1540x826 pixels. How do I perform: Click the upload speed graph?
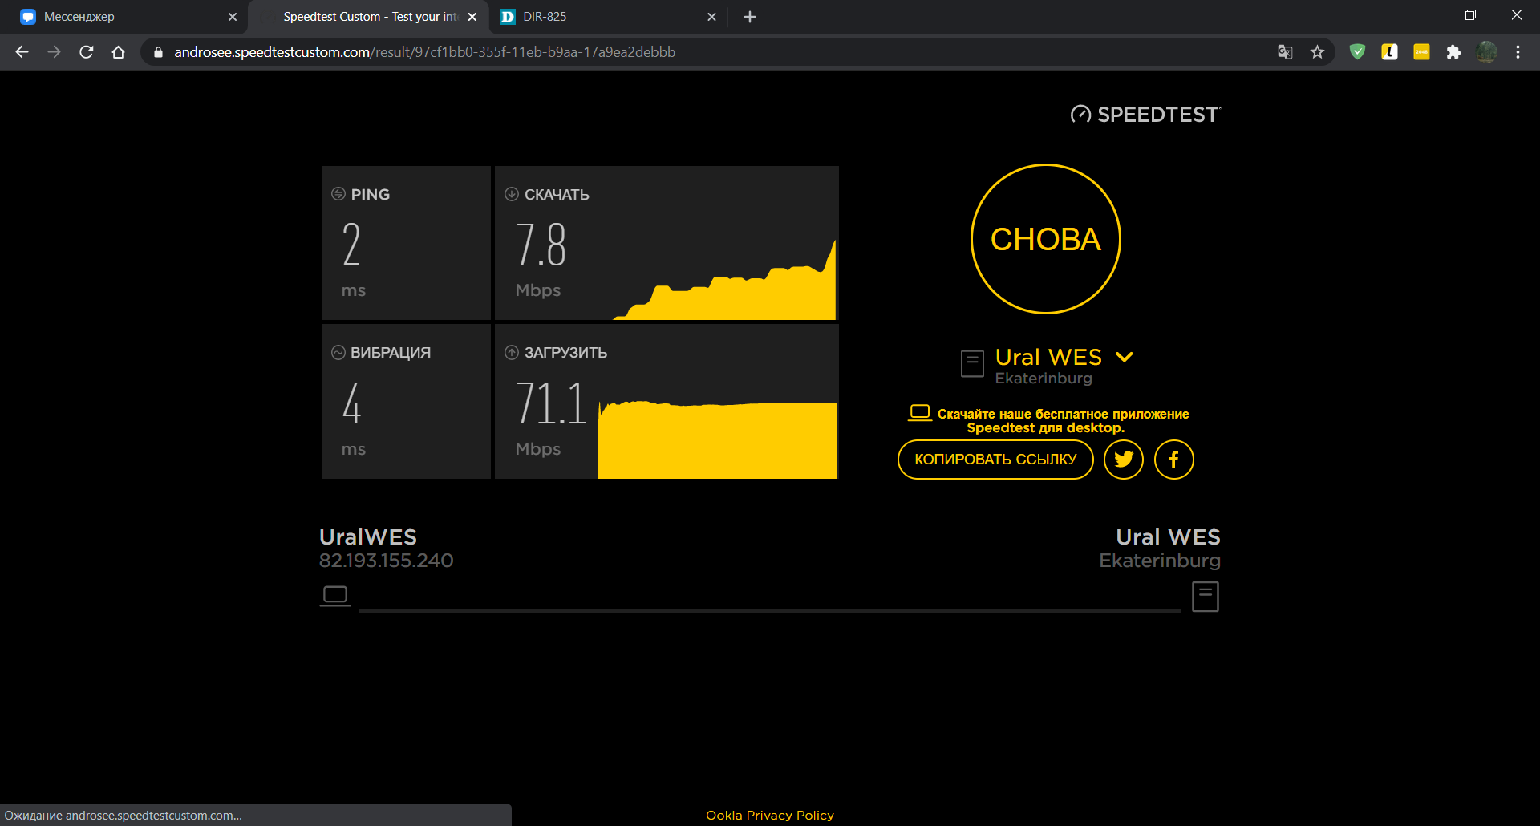coord(718,439)
